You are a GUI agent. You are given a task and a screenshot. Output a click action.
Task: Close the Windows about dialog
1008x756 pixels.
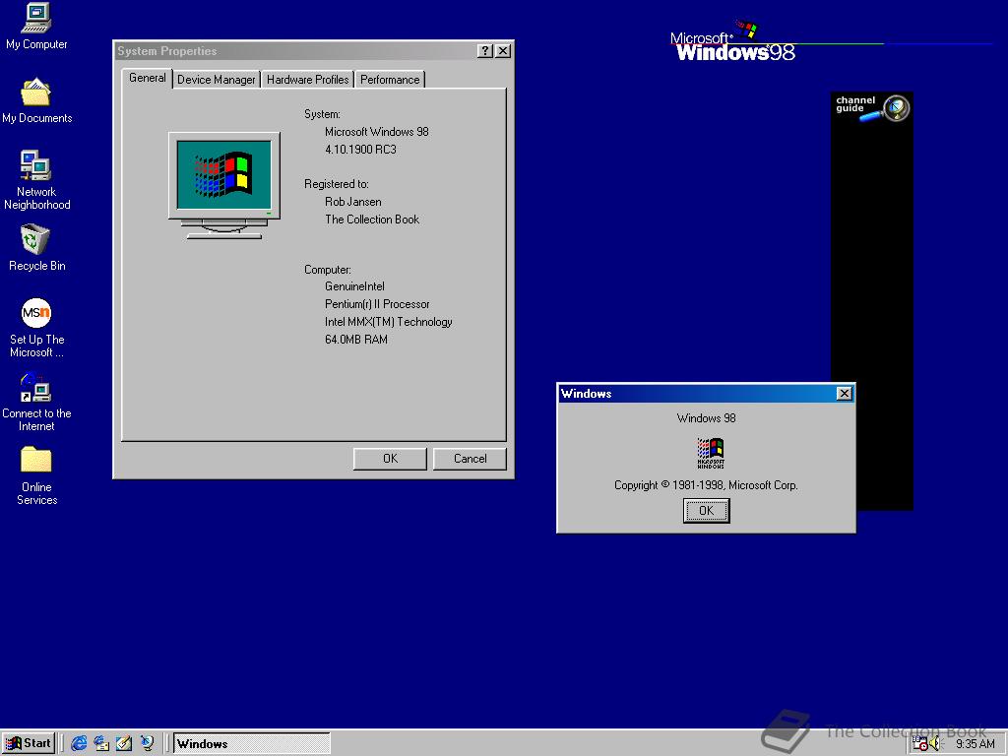[844, 394]
